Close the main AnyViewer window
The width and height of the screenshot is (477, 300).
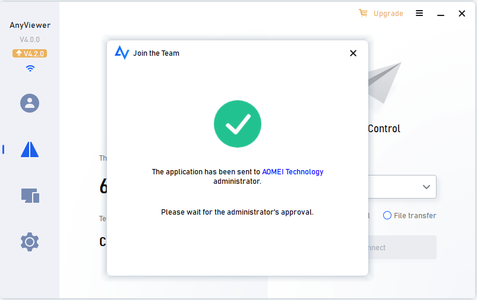tap(462, 13)
